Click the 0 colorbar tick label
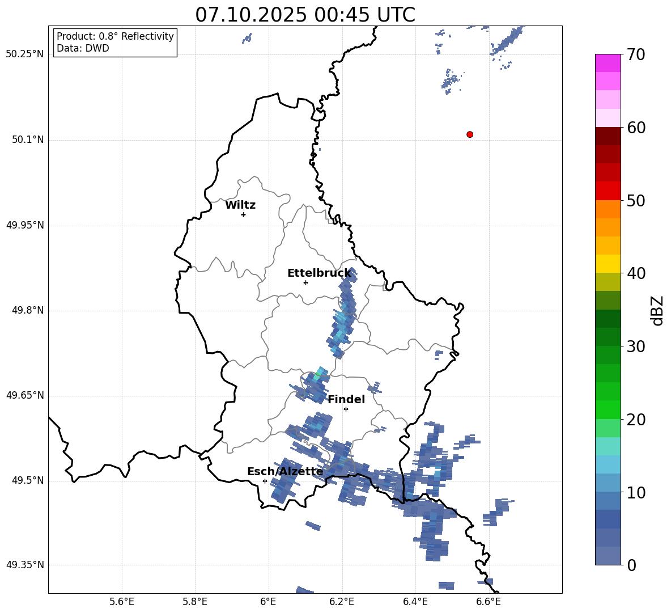Viewport: 671px width, 613px height. point(632,565)
